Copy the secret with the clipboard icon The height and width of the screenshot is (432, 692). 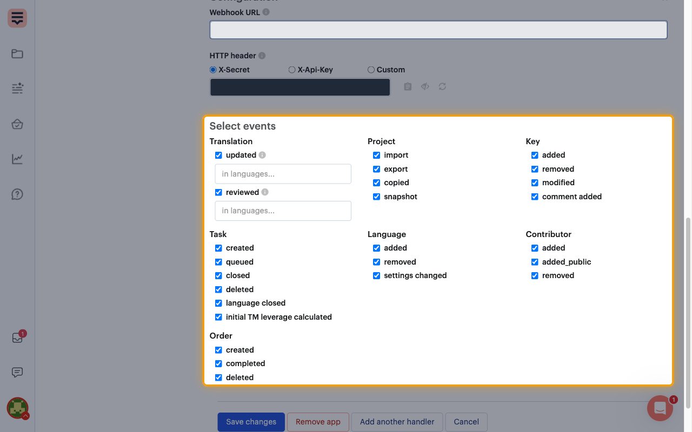tap(408, 86)
